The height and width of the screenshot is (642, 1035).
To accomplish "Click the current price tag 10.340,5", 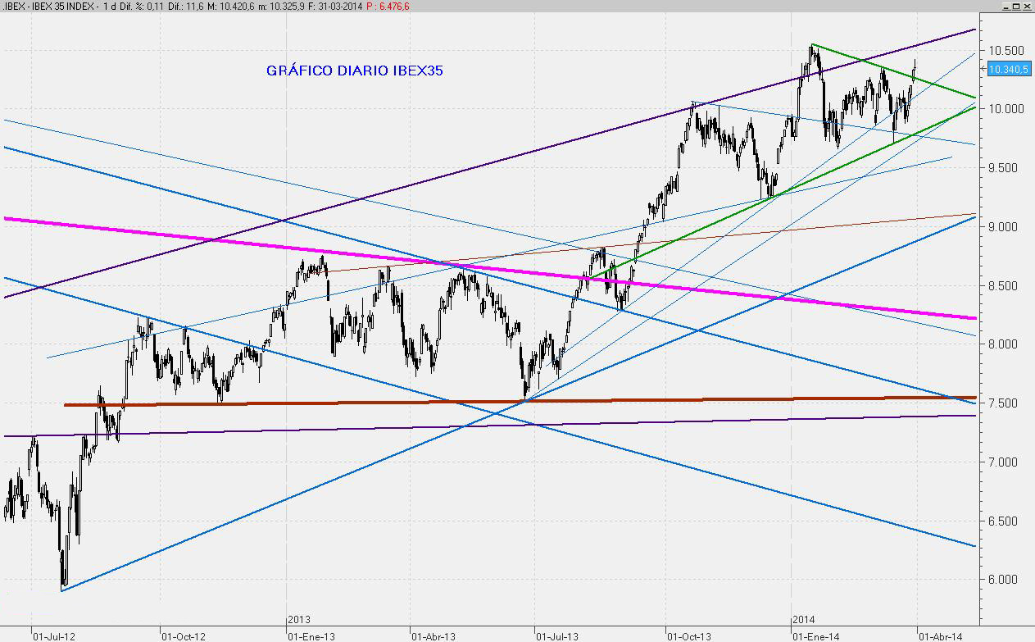I will 1008,71.
